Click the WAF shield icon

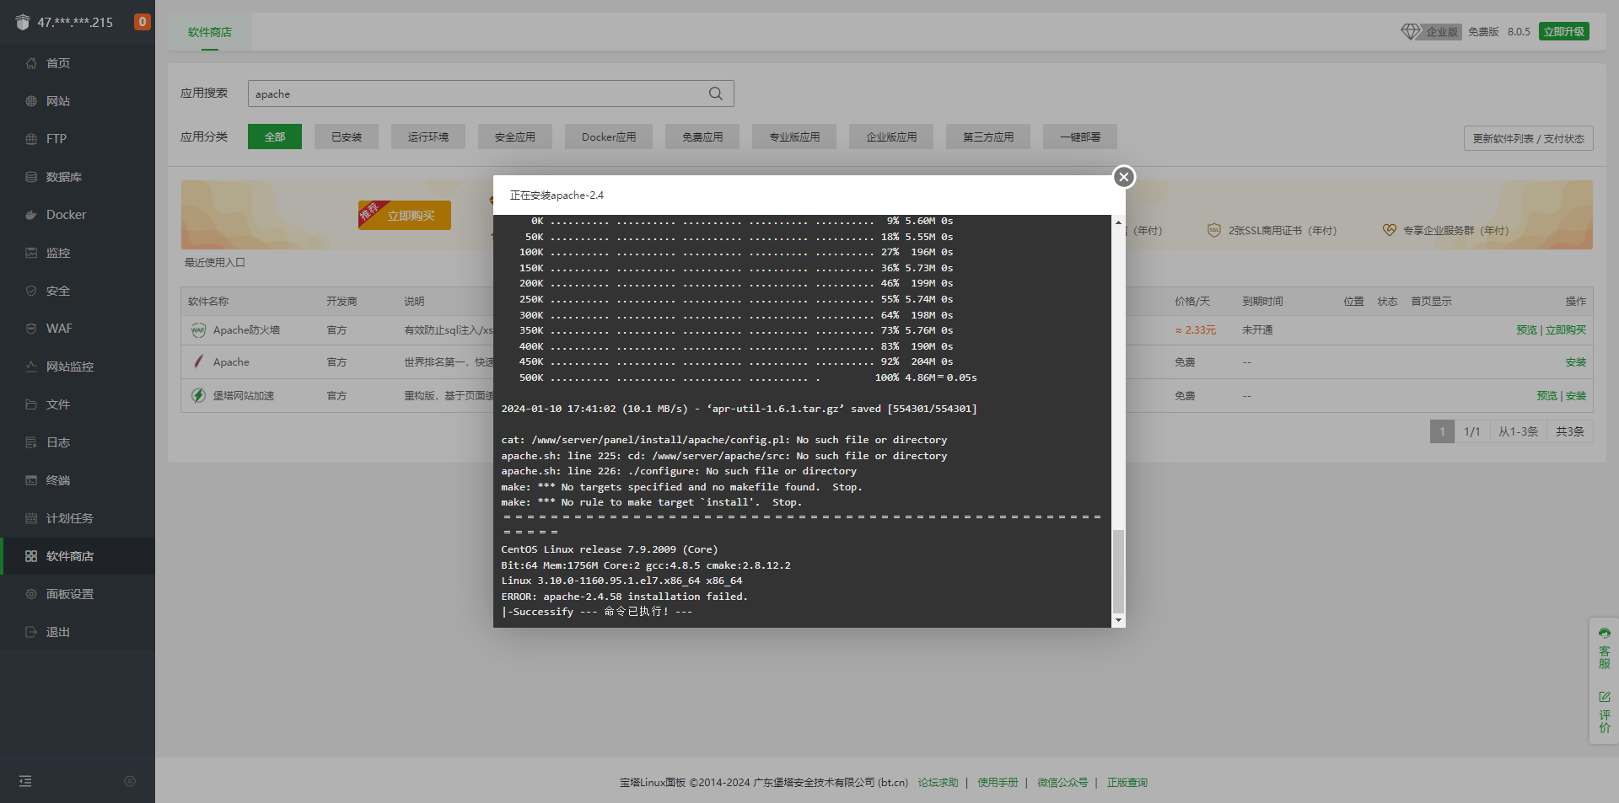click(x=31, y=329)
